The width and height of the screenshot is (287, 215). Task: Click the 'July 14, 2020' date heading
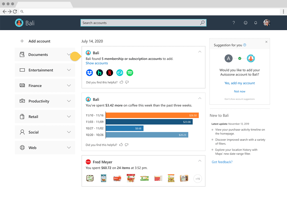pos(92,41)
